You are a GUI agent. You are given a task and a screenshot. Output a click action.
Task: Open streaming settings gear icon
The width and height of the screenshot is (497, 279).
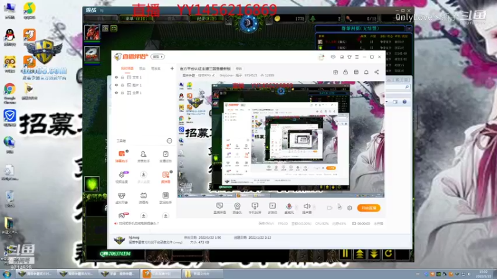[x=350, y=208]
